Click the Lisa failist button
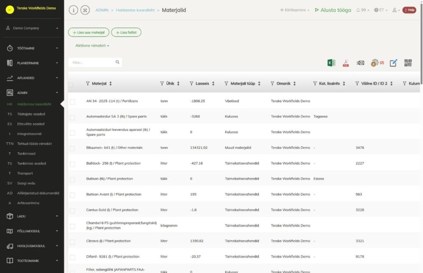This screenshot has width=423, height=273. click(126, 32)
